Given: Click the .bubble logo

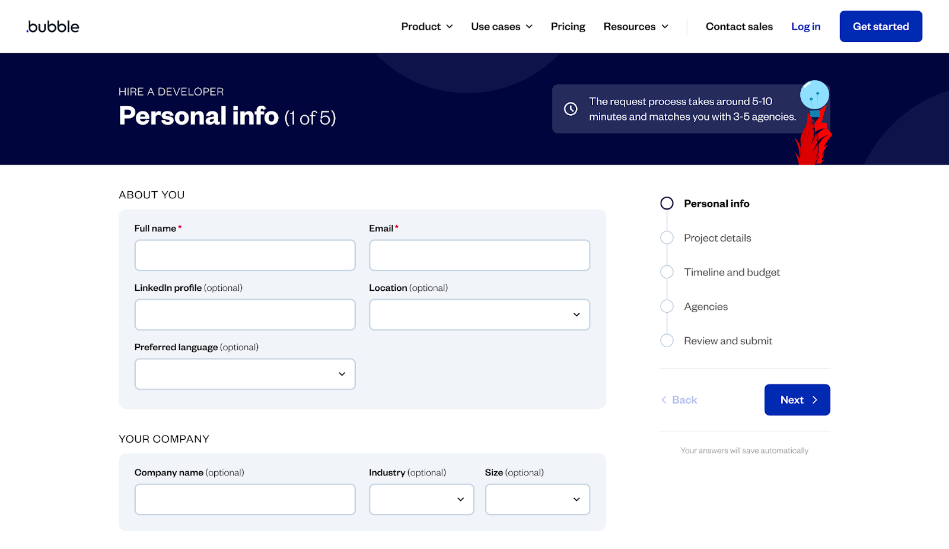Looking at the screenshot, I should click(52, 26).
